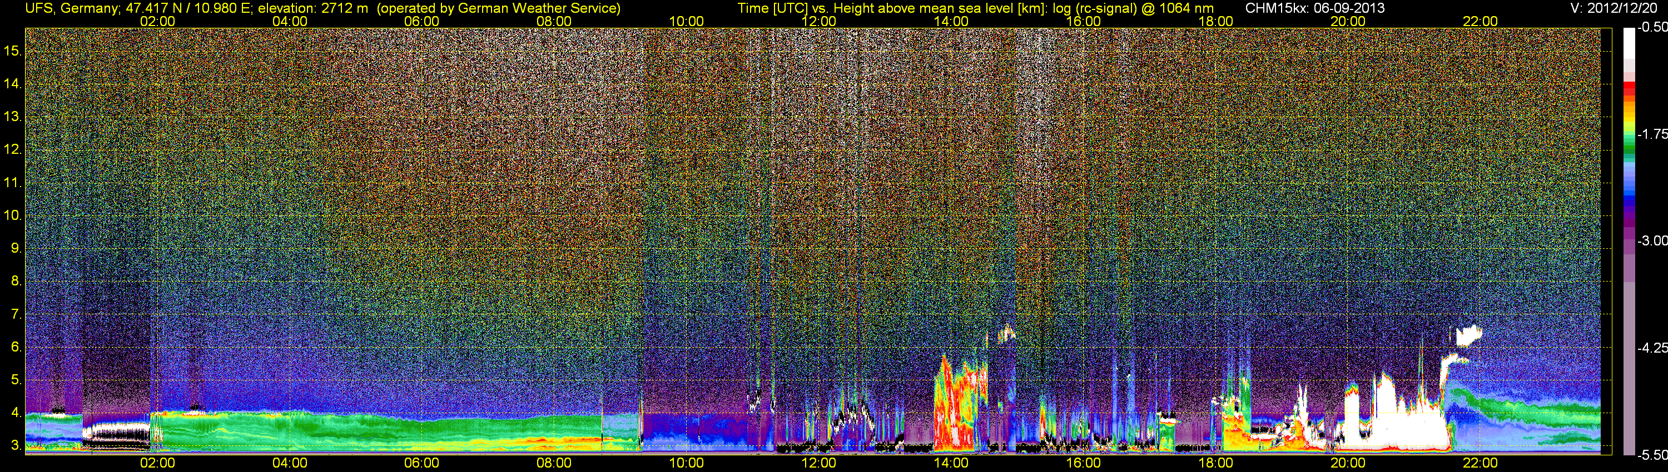The width and height of the screenshot is (1668, 472).
Task: Click the '20:00' label on the top time axis
Action: [1348, 21]
